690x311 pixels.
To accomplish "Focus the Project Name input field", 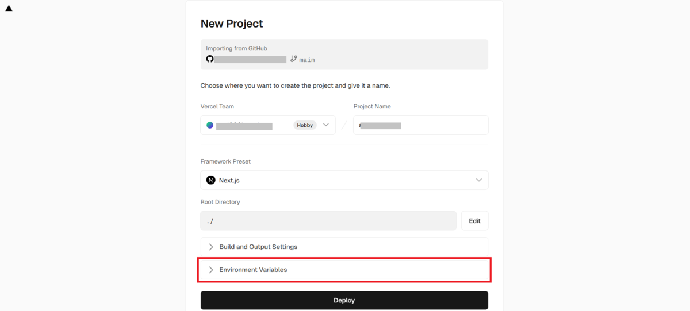I will [421, 125].
